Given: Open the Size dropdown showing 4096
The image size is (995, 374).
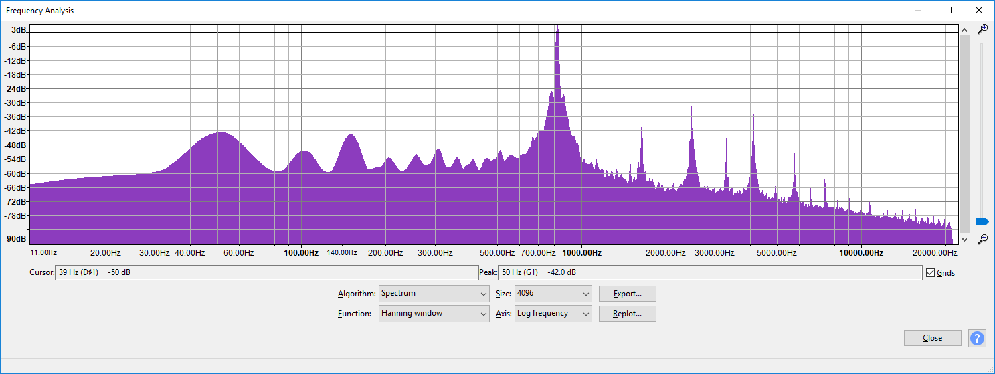Looking at the screenshot, I should 553,294.
